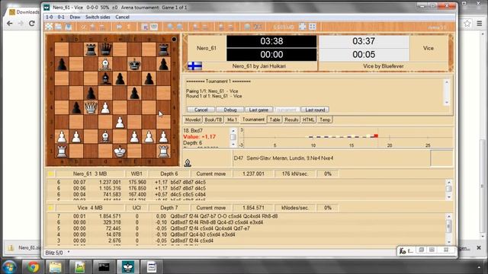Open the Table tab
Image resolution: width=488 pixels, height=274 pixels.
(274, 119)
